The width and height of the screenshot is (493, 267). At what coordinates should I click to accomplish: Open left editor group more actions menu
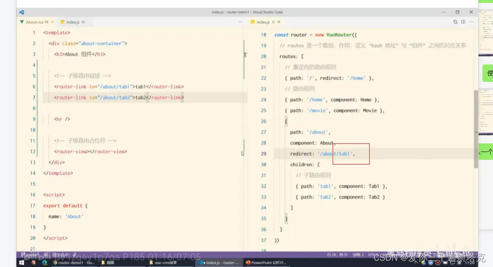coord(240,22)
